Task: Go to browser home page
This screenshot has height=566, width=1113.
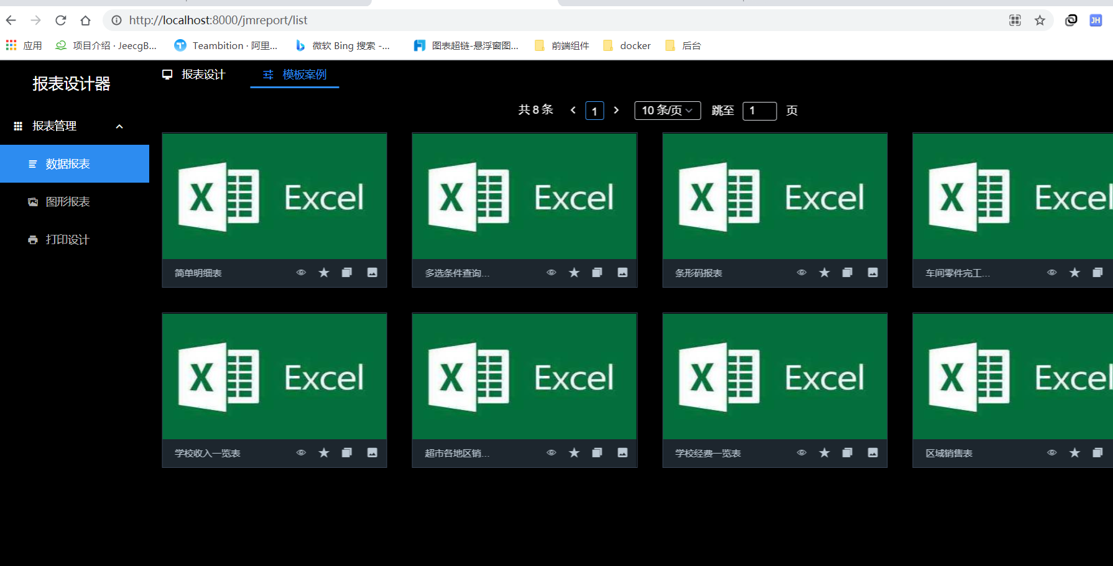Action: pos(86,21)
